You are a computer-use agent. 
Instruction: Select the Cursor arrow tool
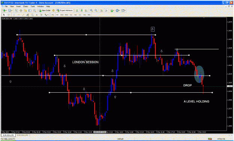tap(4, 15)
